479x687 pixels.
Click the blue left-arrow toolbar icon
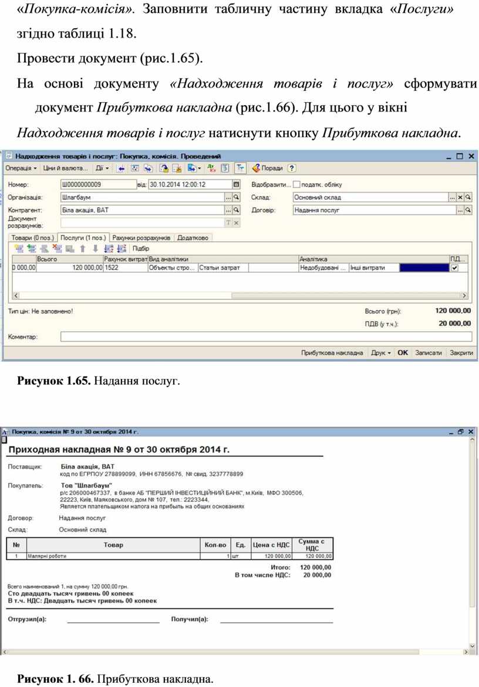(122, 168)
